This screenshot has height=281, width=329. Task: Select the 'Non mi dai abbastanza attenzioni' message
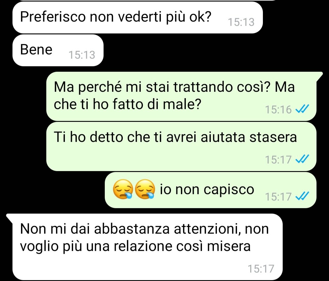pyautogui.click(x=147, y=247)
